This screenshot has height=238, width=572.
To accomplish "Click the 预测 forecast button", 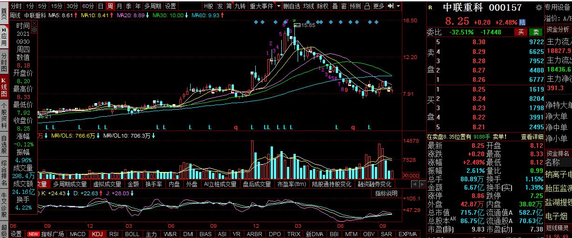I will (x=355, y=6).
